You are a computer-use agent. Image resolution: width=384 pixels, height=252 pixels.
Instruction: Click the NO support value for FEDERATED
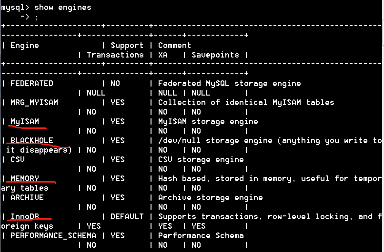[115, 84]
